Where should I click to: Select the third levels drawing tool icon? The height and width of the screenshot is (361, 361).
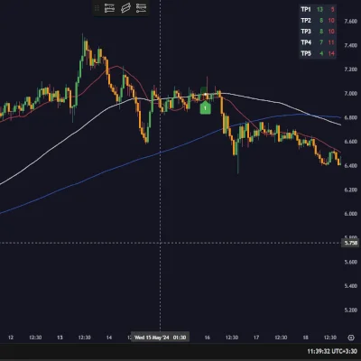(141, 8)
